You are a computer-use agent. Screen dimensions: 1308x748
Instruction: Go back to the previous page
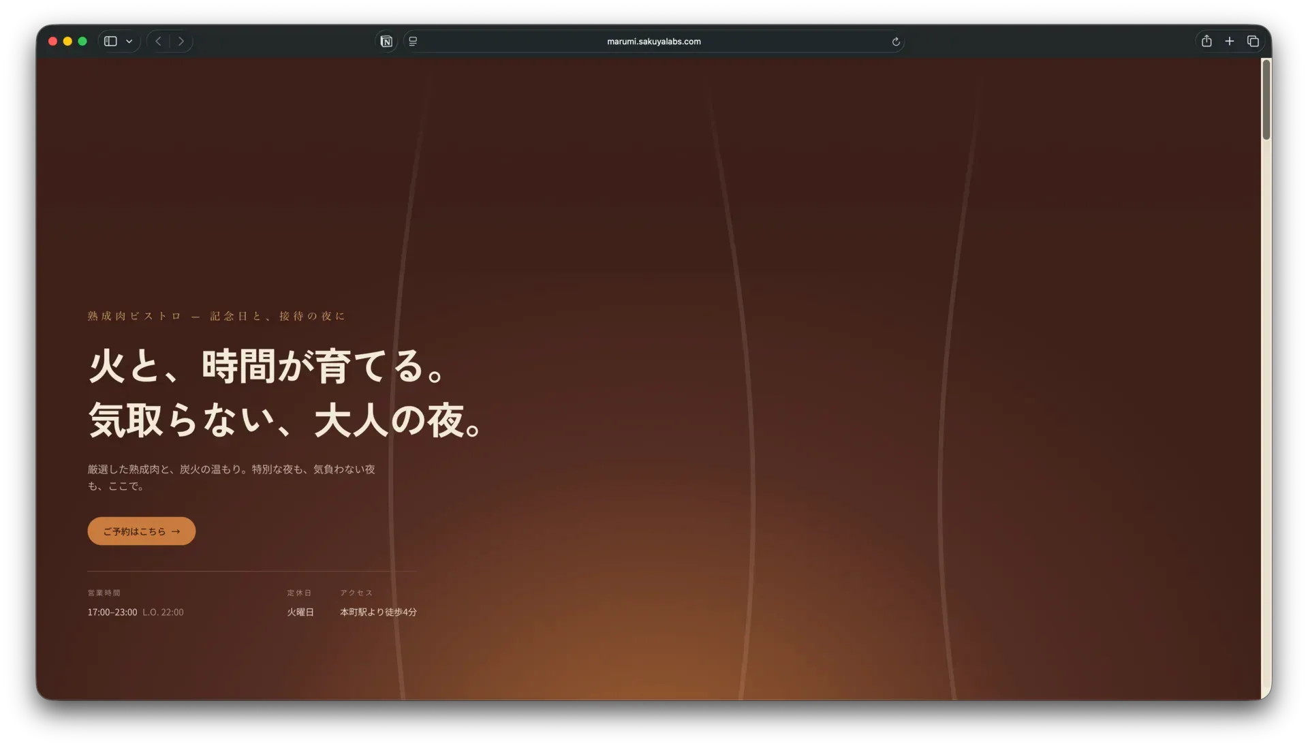tap(158, 42)
